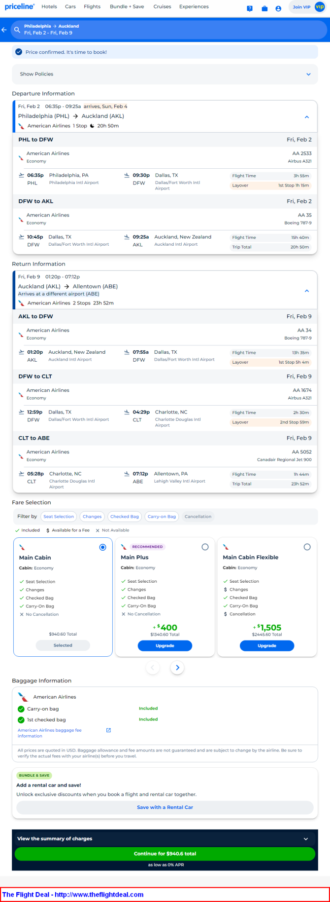
Task: Collapse the return flight details chevron
Action: coord(307,291)
